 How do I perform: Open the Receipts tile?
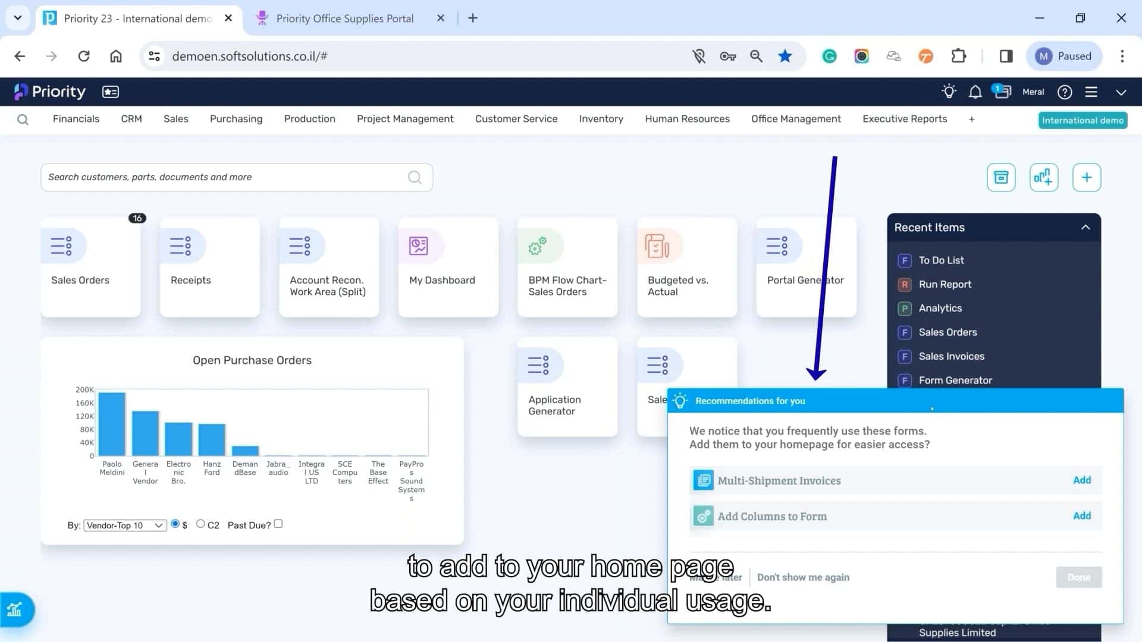coord(209,267)
